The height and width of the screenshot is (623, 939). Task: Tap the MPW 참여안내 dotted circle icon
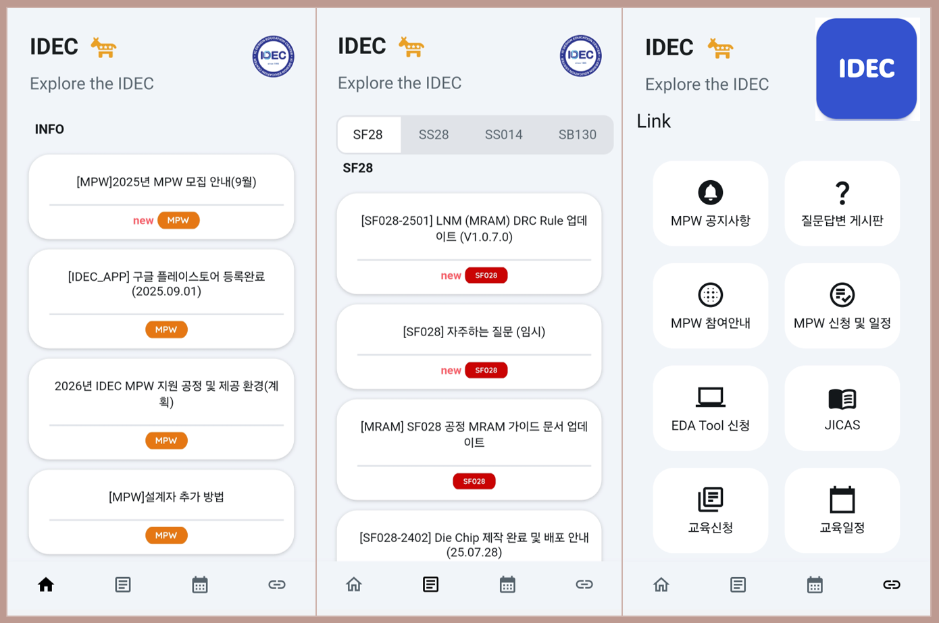pyautogui.click(x=710, y=295)
